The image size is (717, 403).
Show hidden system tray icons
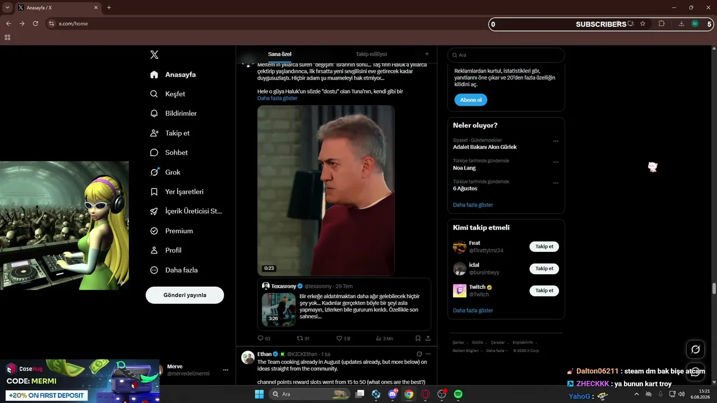click(636, 394)
